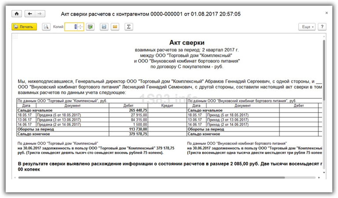Click the horizontal scrollbar thumb

[x=152, y=177]
